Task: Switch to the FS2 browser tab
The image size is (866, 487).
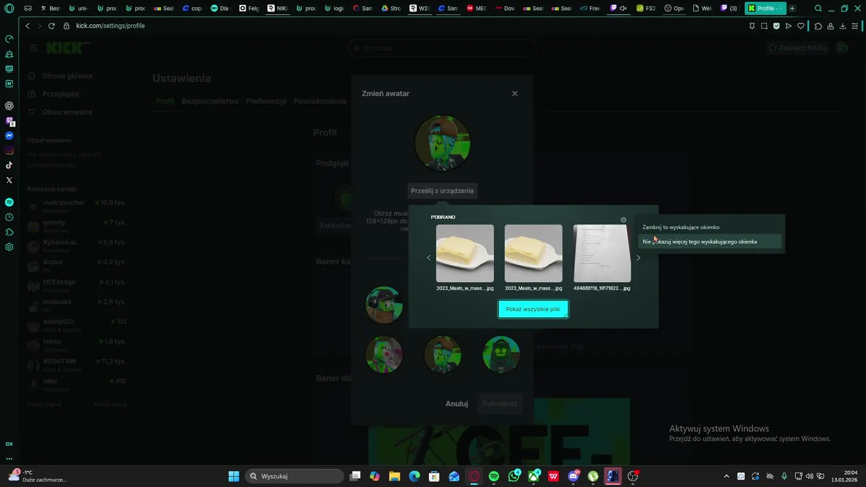Action: tap(645, 9)
